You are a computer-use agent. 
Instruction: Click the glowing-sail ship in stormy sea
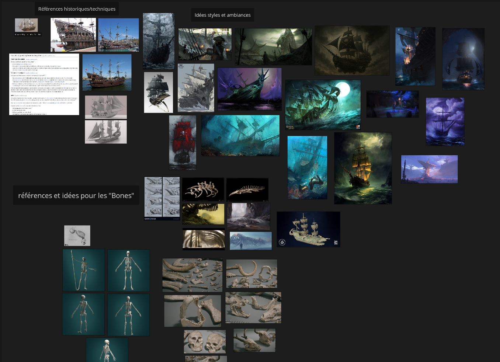point(363,168)
